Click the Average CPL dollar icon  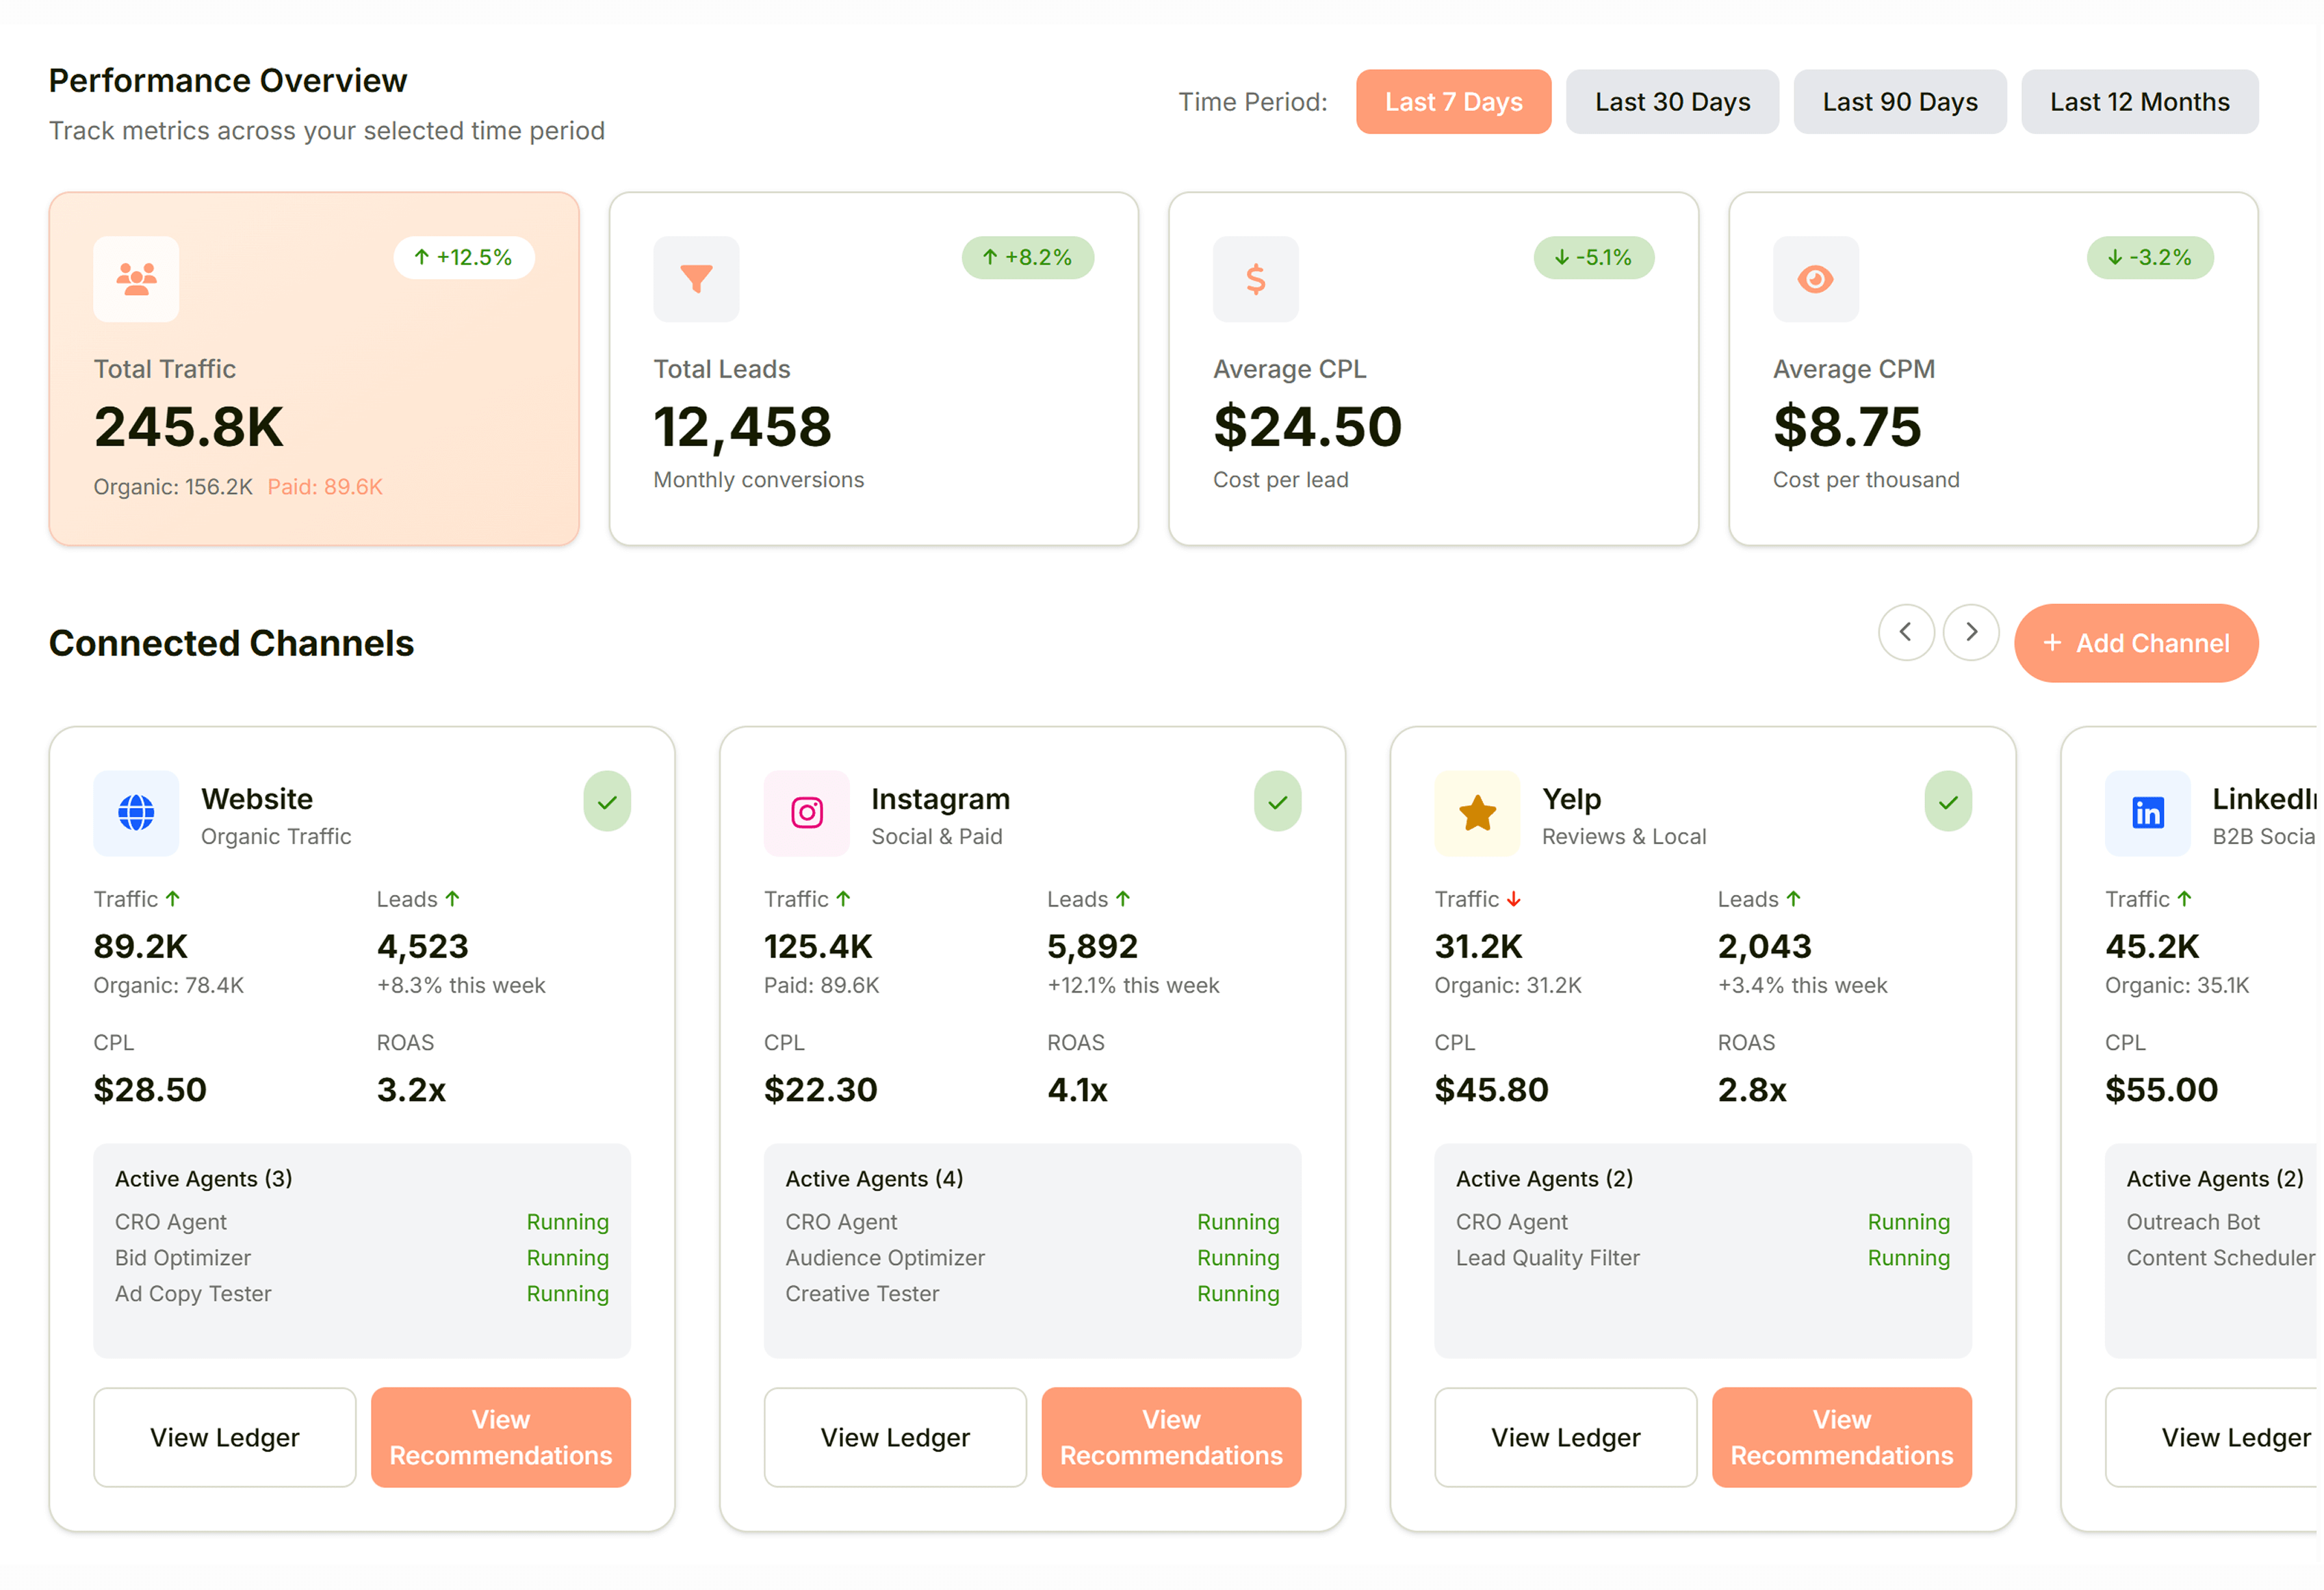1255,279
